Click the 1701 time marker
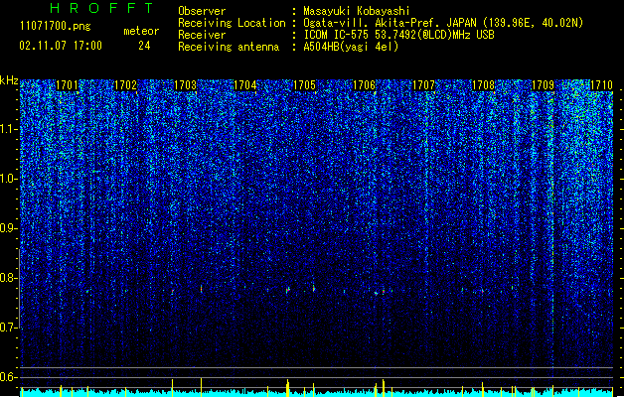This screenshot has height=397, width=625. point(67,85)
